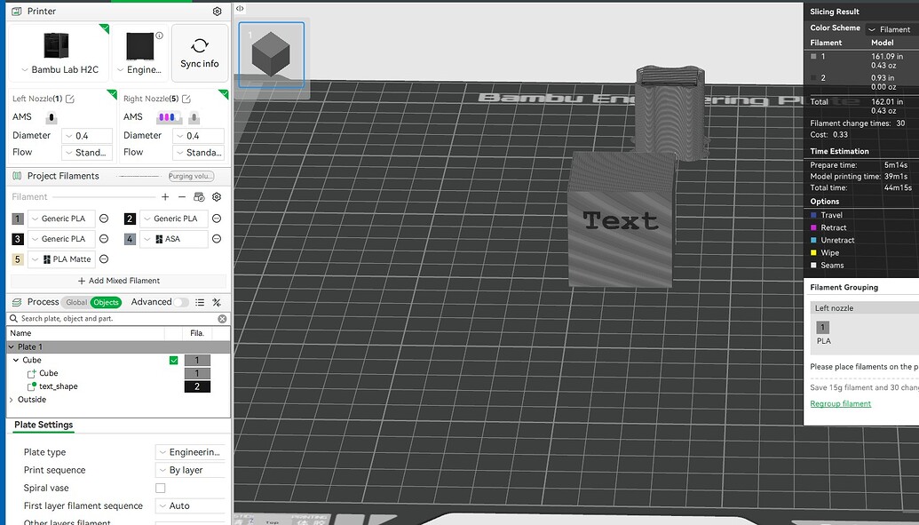919x525 pixels.
Task: Click round minus icon beside filament 1
Action: (104, 219)
